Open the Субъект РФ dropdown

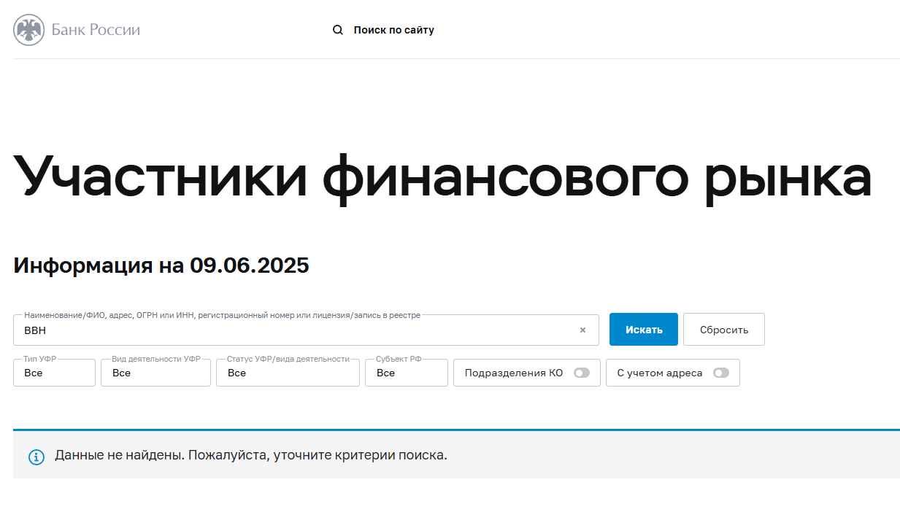pyautogui.click(x=407, y=373)
